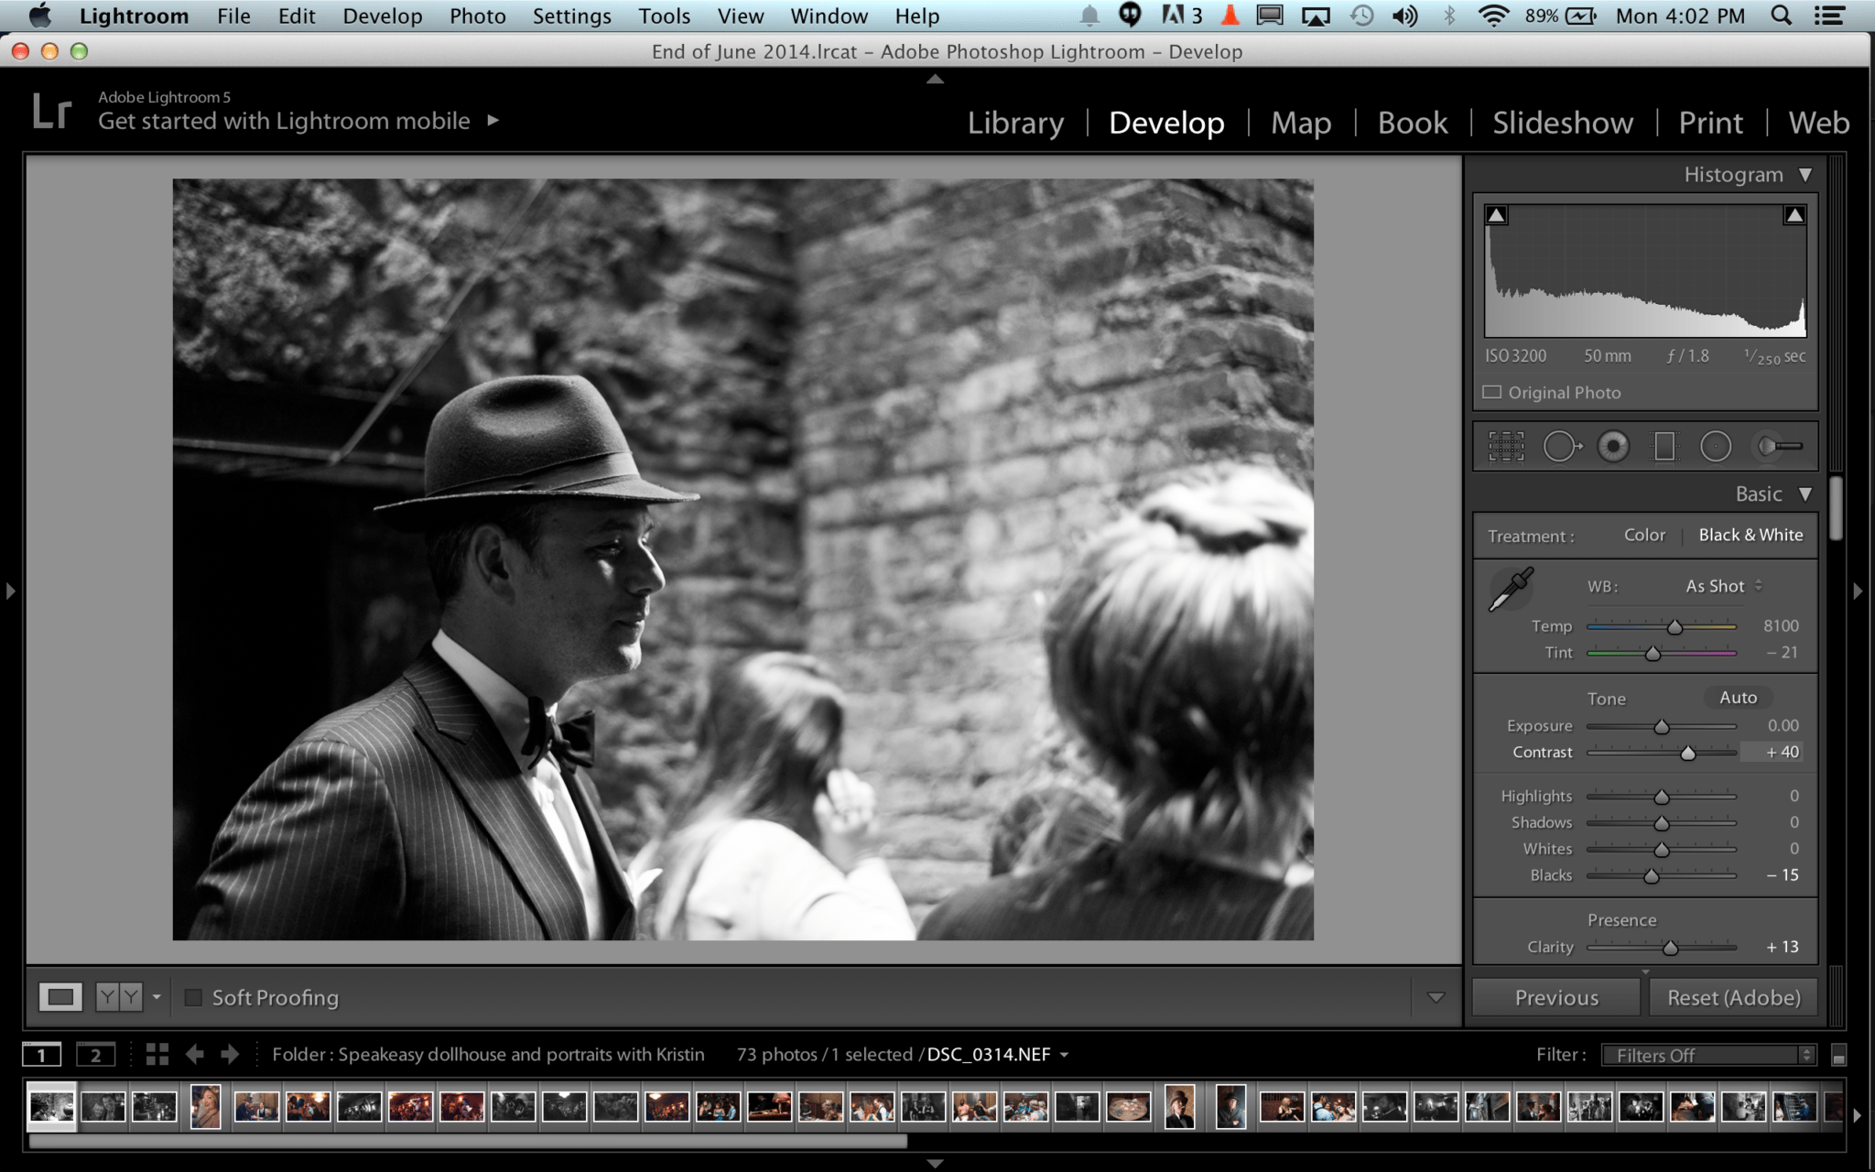Select the Graduated Filter tool
The height and width of the screenshot is (1172, 1875).
[x=1664, y=447]
